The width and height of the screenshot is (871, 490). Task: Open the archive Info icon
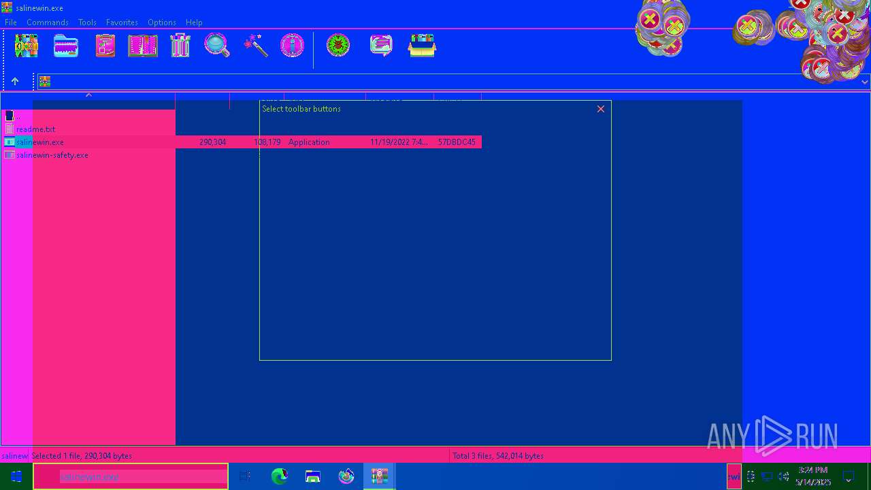293,46
